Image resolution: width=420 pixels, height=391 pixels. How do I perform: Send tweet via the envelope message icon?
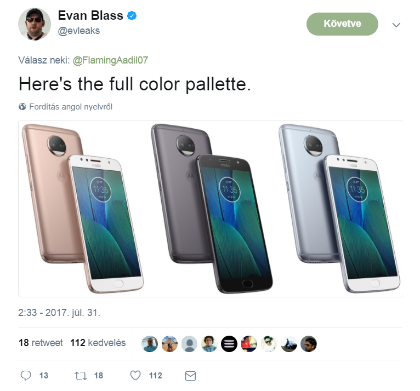point(190,376)
